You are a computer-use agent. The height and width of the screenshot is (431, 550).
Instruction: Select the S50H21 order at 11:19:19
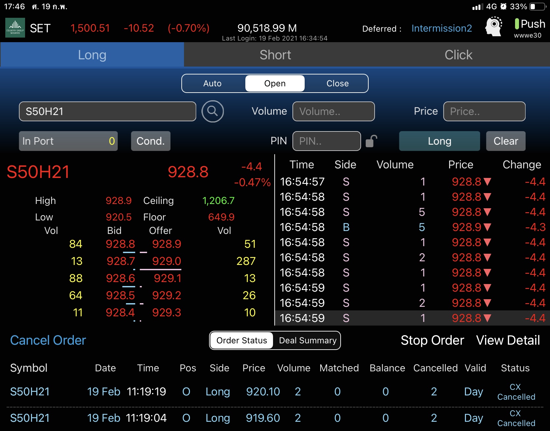pyautogui.click(x=275, y=391)
